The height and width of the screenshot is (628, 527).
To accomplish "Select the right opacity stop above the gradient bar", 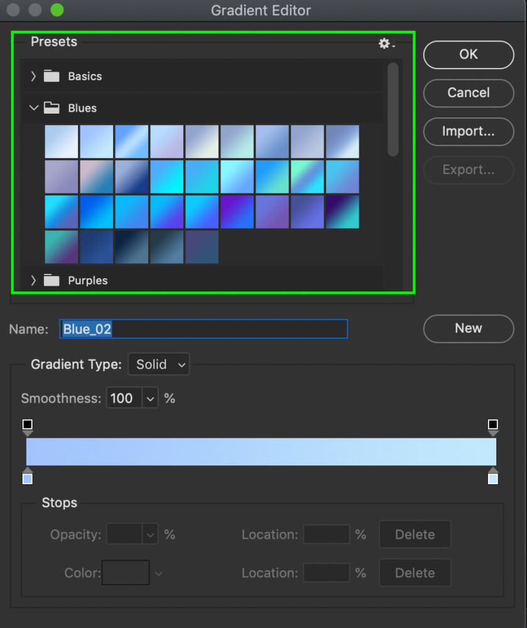I will point(493,425).
